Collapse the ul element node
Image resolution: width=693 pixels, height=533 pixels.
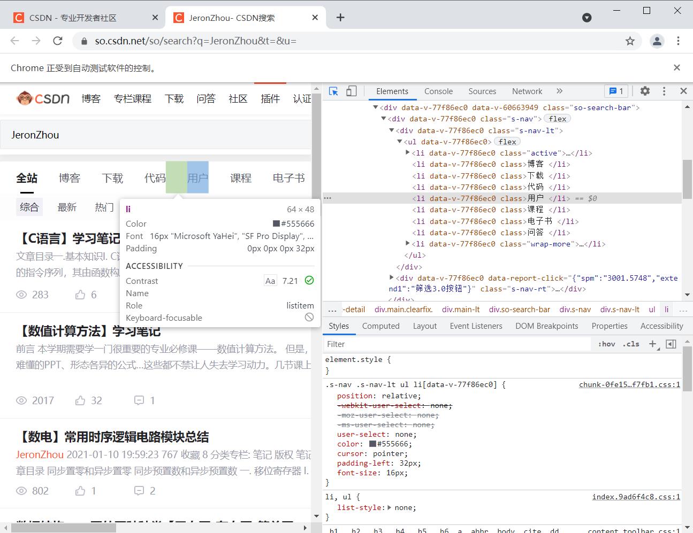pos(399,142)
